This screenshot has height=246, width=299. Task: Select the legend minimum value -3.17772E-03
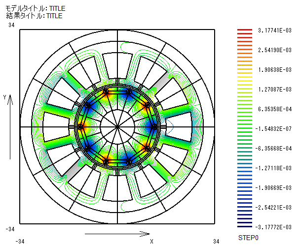[273, 227]
